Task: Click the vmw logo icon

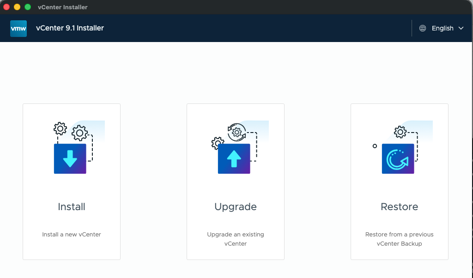Action: tap(18, 28)
